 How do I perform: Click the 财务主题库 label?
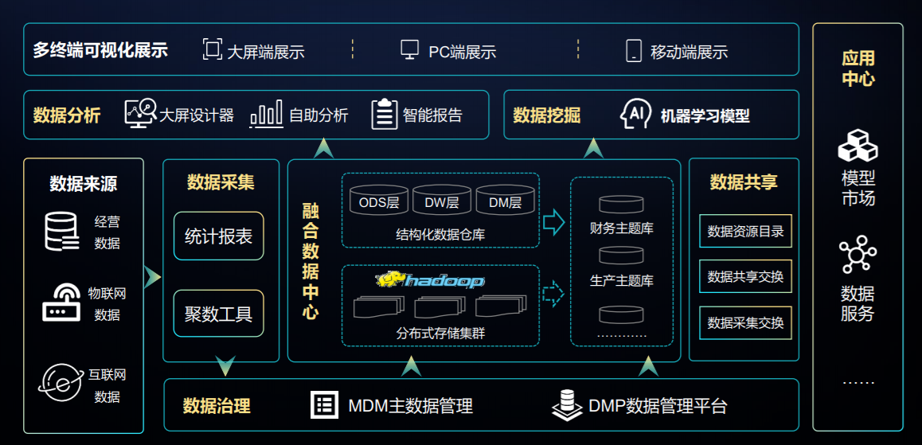point(622,228)
